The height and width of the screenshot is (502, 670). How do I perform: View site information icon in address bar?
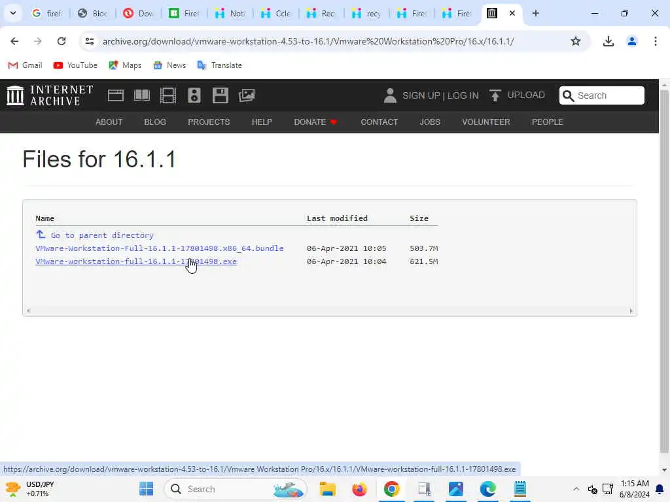[x=89, y=41]
